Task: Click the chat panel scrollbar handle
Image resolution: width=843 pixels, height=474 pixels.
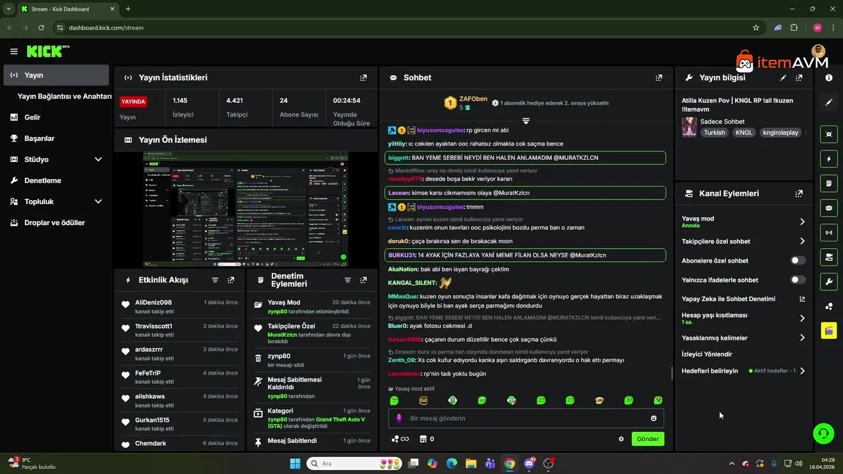Action: [671, 373]
